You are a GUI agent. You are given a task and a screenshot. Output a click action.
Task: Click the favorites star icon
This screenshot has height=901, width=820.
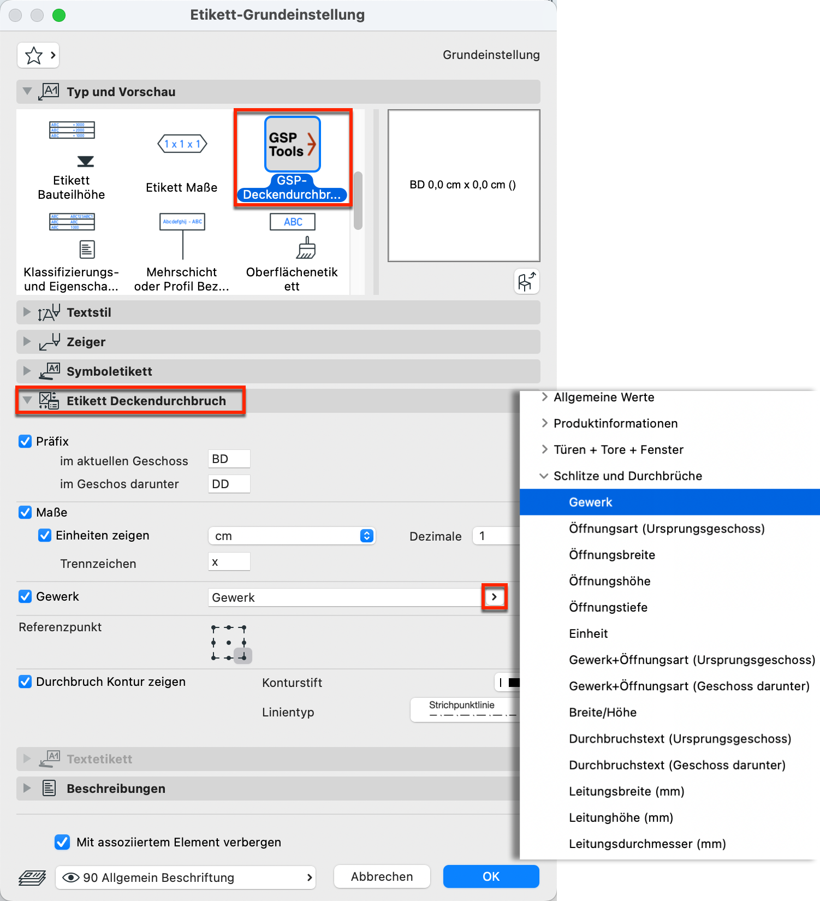pos(33,55)
